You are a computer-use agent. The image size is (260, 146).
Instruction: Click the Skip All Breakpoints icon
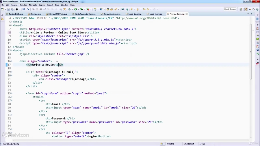pos(28,9)
